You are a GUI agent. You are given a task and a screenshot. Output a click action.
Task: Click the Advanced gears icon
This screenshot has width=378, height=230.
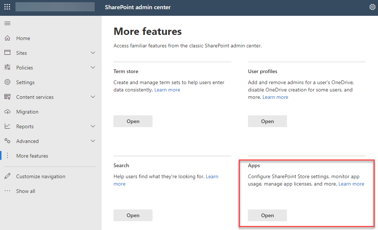7,141
